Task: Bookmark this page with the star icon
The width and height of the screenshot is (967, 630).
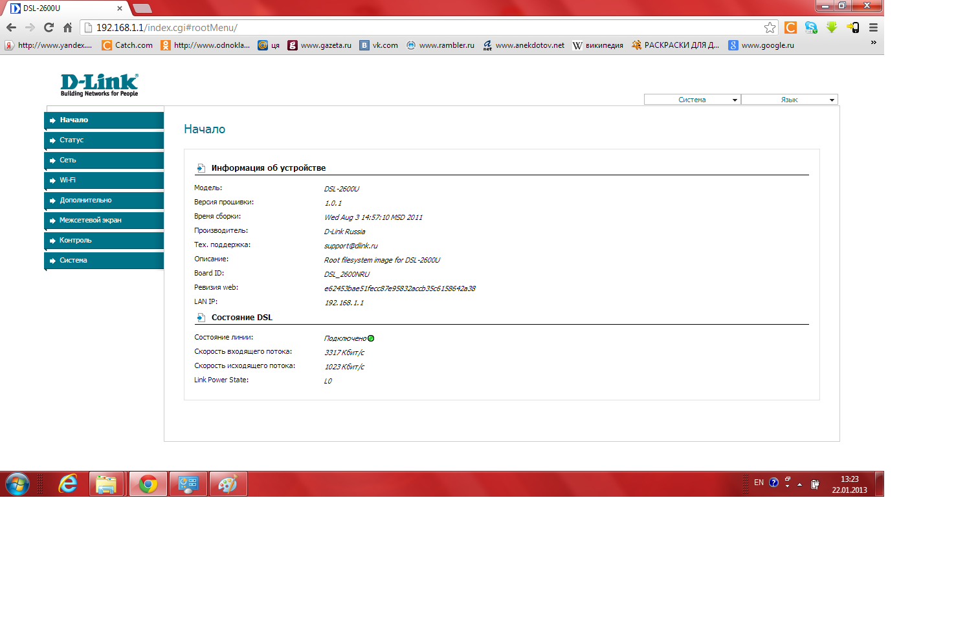Action: pyautogui.click(x=770, y=28)
